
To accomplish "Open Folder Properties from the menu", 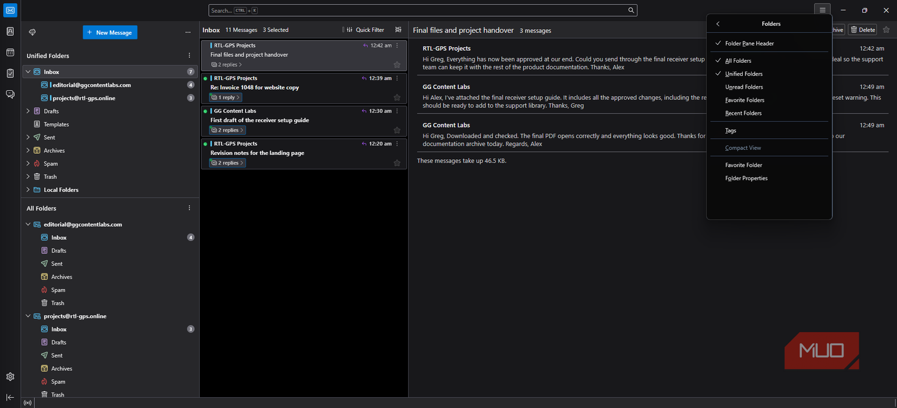I will click(769, 178).
